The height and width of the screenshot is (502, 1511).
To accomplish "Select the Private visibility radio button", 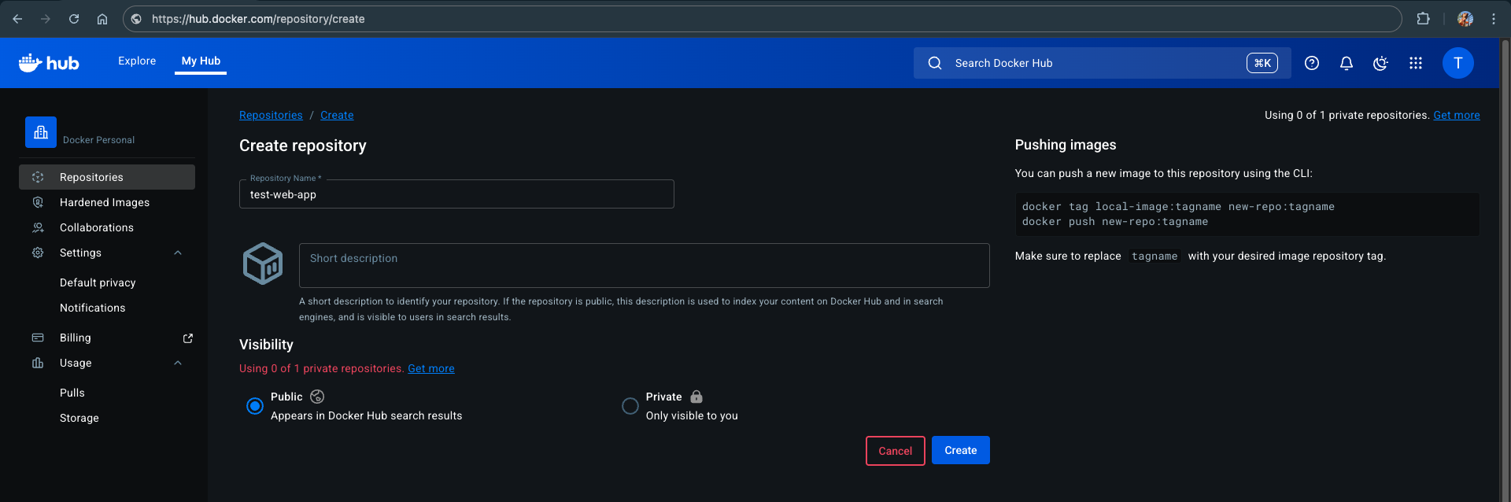I will (x=630, y=406).
